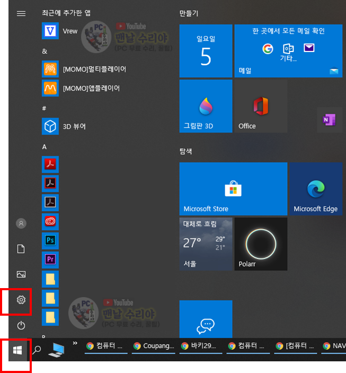Click the A letter header in app list

click(44, 147)
